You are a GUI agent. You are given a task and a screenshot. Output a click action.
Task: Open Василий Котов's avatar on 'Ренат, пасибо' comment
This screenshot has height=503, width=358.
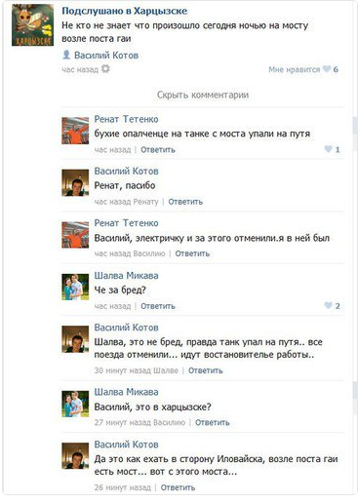pyautogui.click(x=75, y=182)
